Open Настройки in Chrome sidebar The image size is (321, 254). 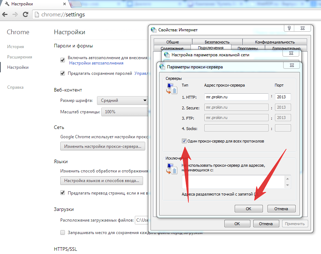pos(18,67)
